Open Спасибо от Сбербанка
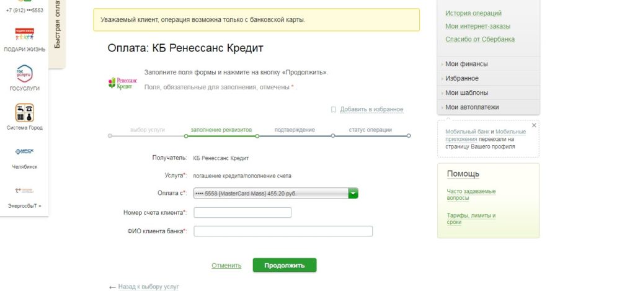This screenshot has height=291, width=635. (x=480, y=39)
